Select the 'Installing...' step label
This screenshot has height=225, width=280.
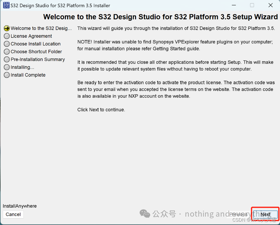click(x=22, y=67)
